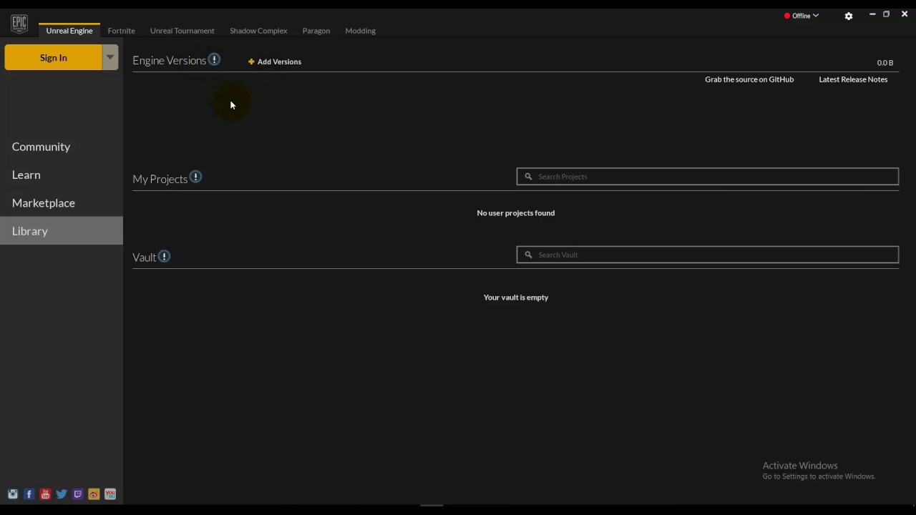
Task: Open Grab the source on GitHub link
Action: [749, 79]
